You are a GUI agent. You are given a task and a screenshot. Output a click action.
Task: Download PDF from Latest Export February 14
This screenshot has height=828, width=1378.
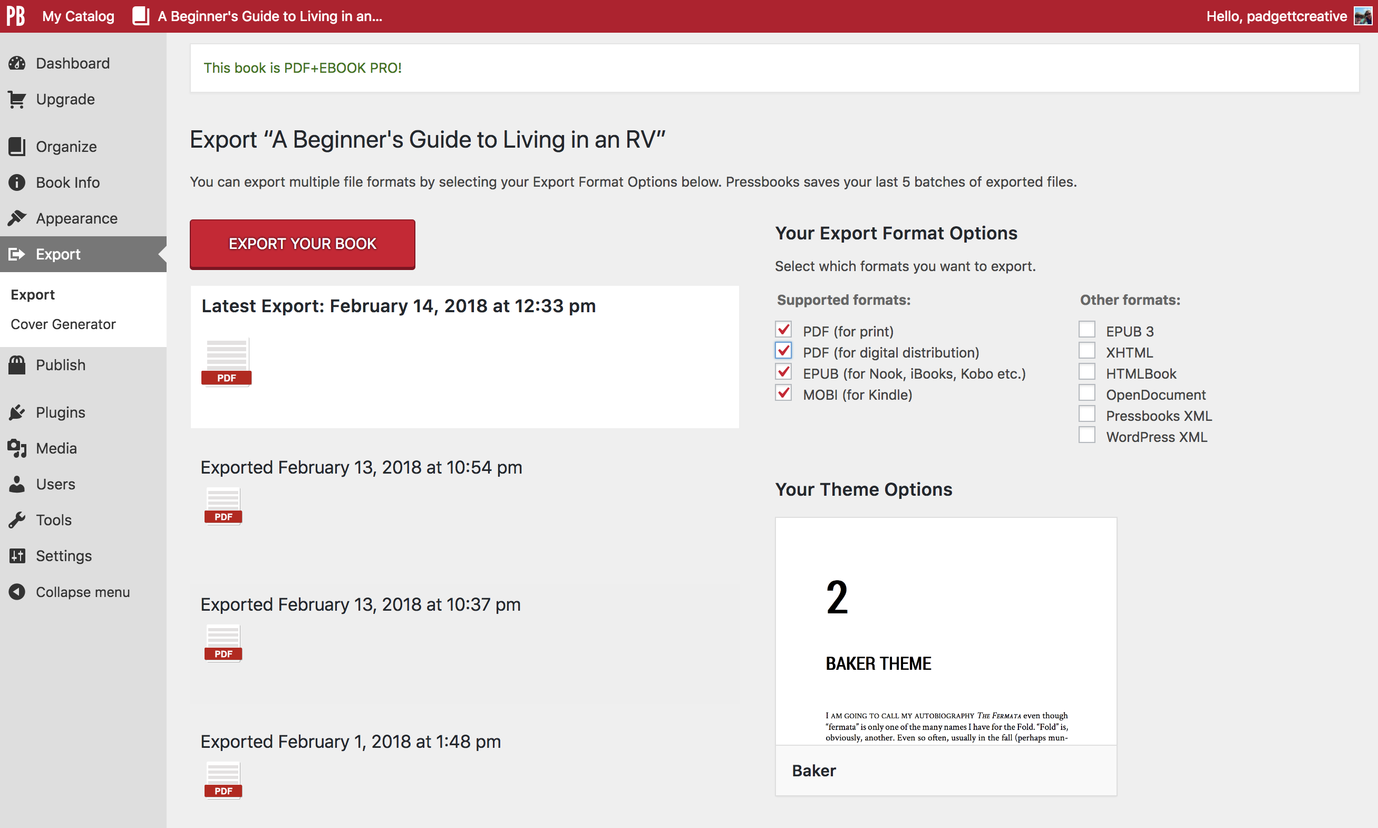226,362
